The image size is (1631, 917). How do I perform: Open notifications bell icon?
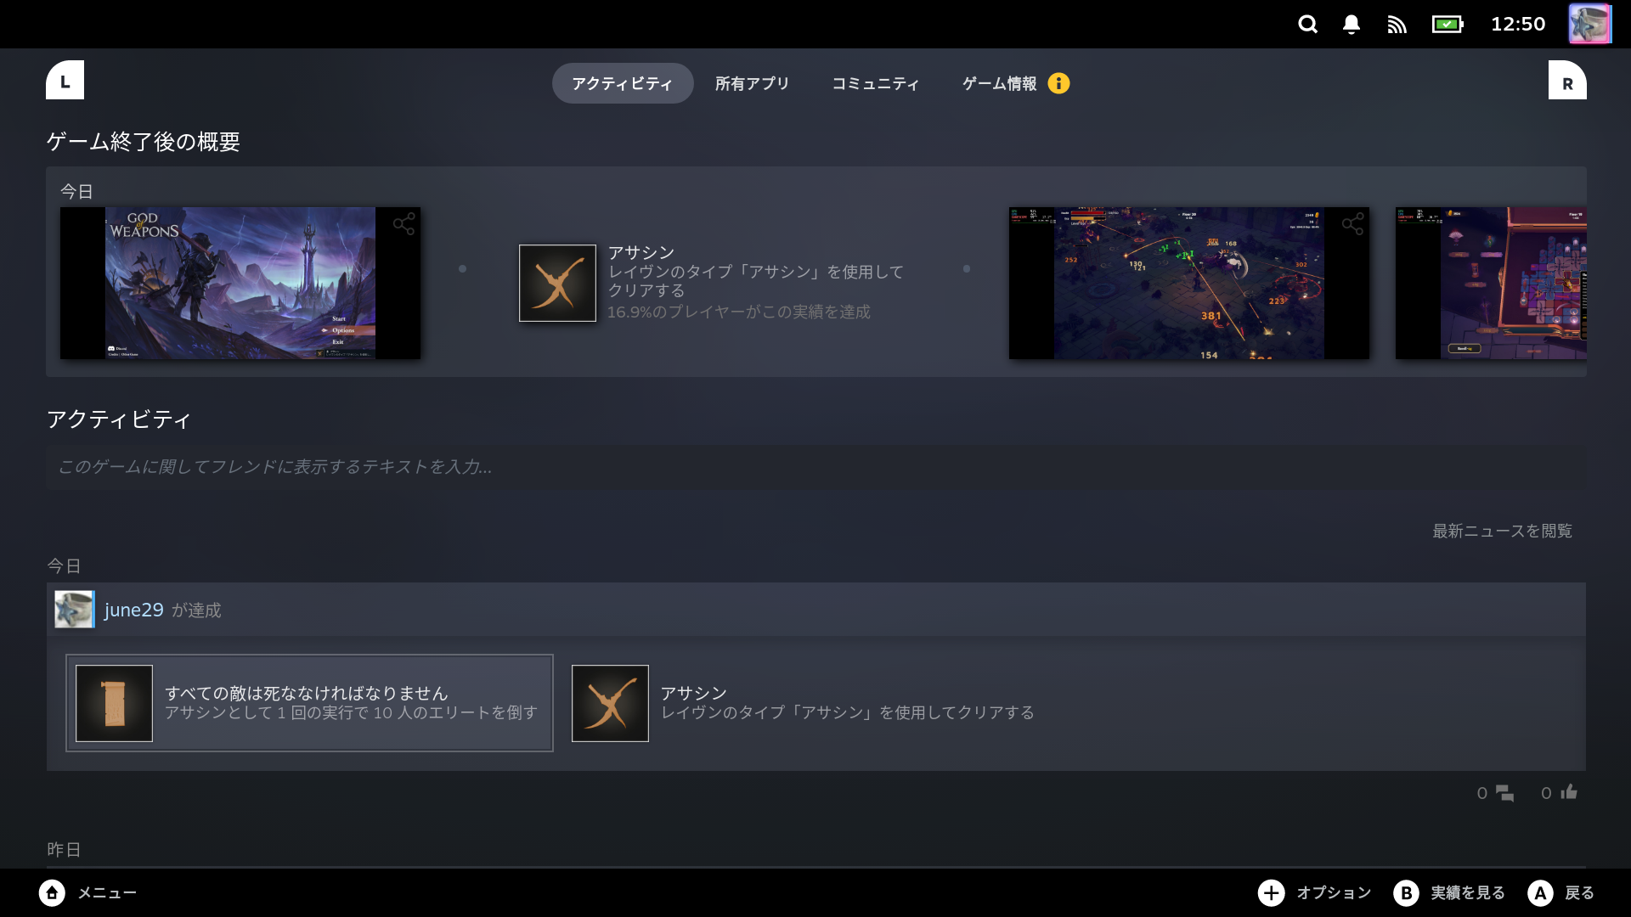[1351, 25]
